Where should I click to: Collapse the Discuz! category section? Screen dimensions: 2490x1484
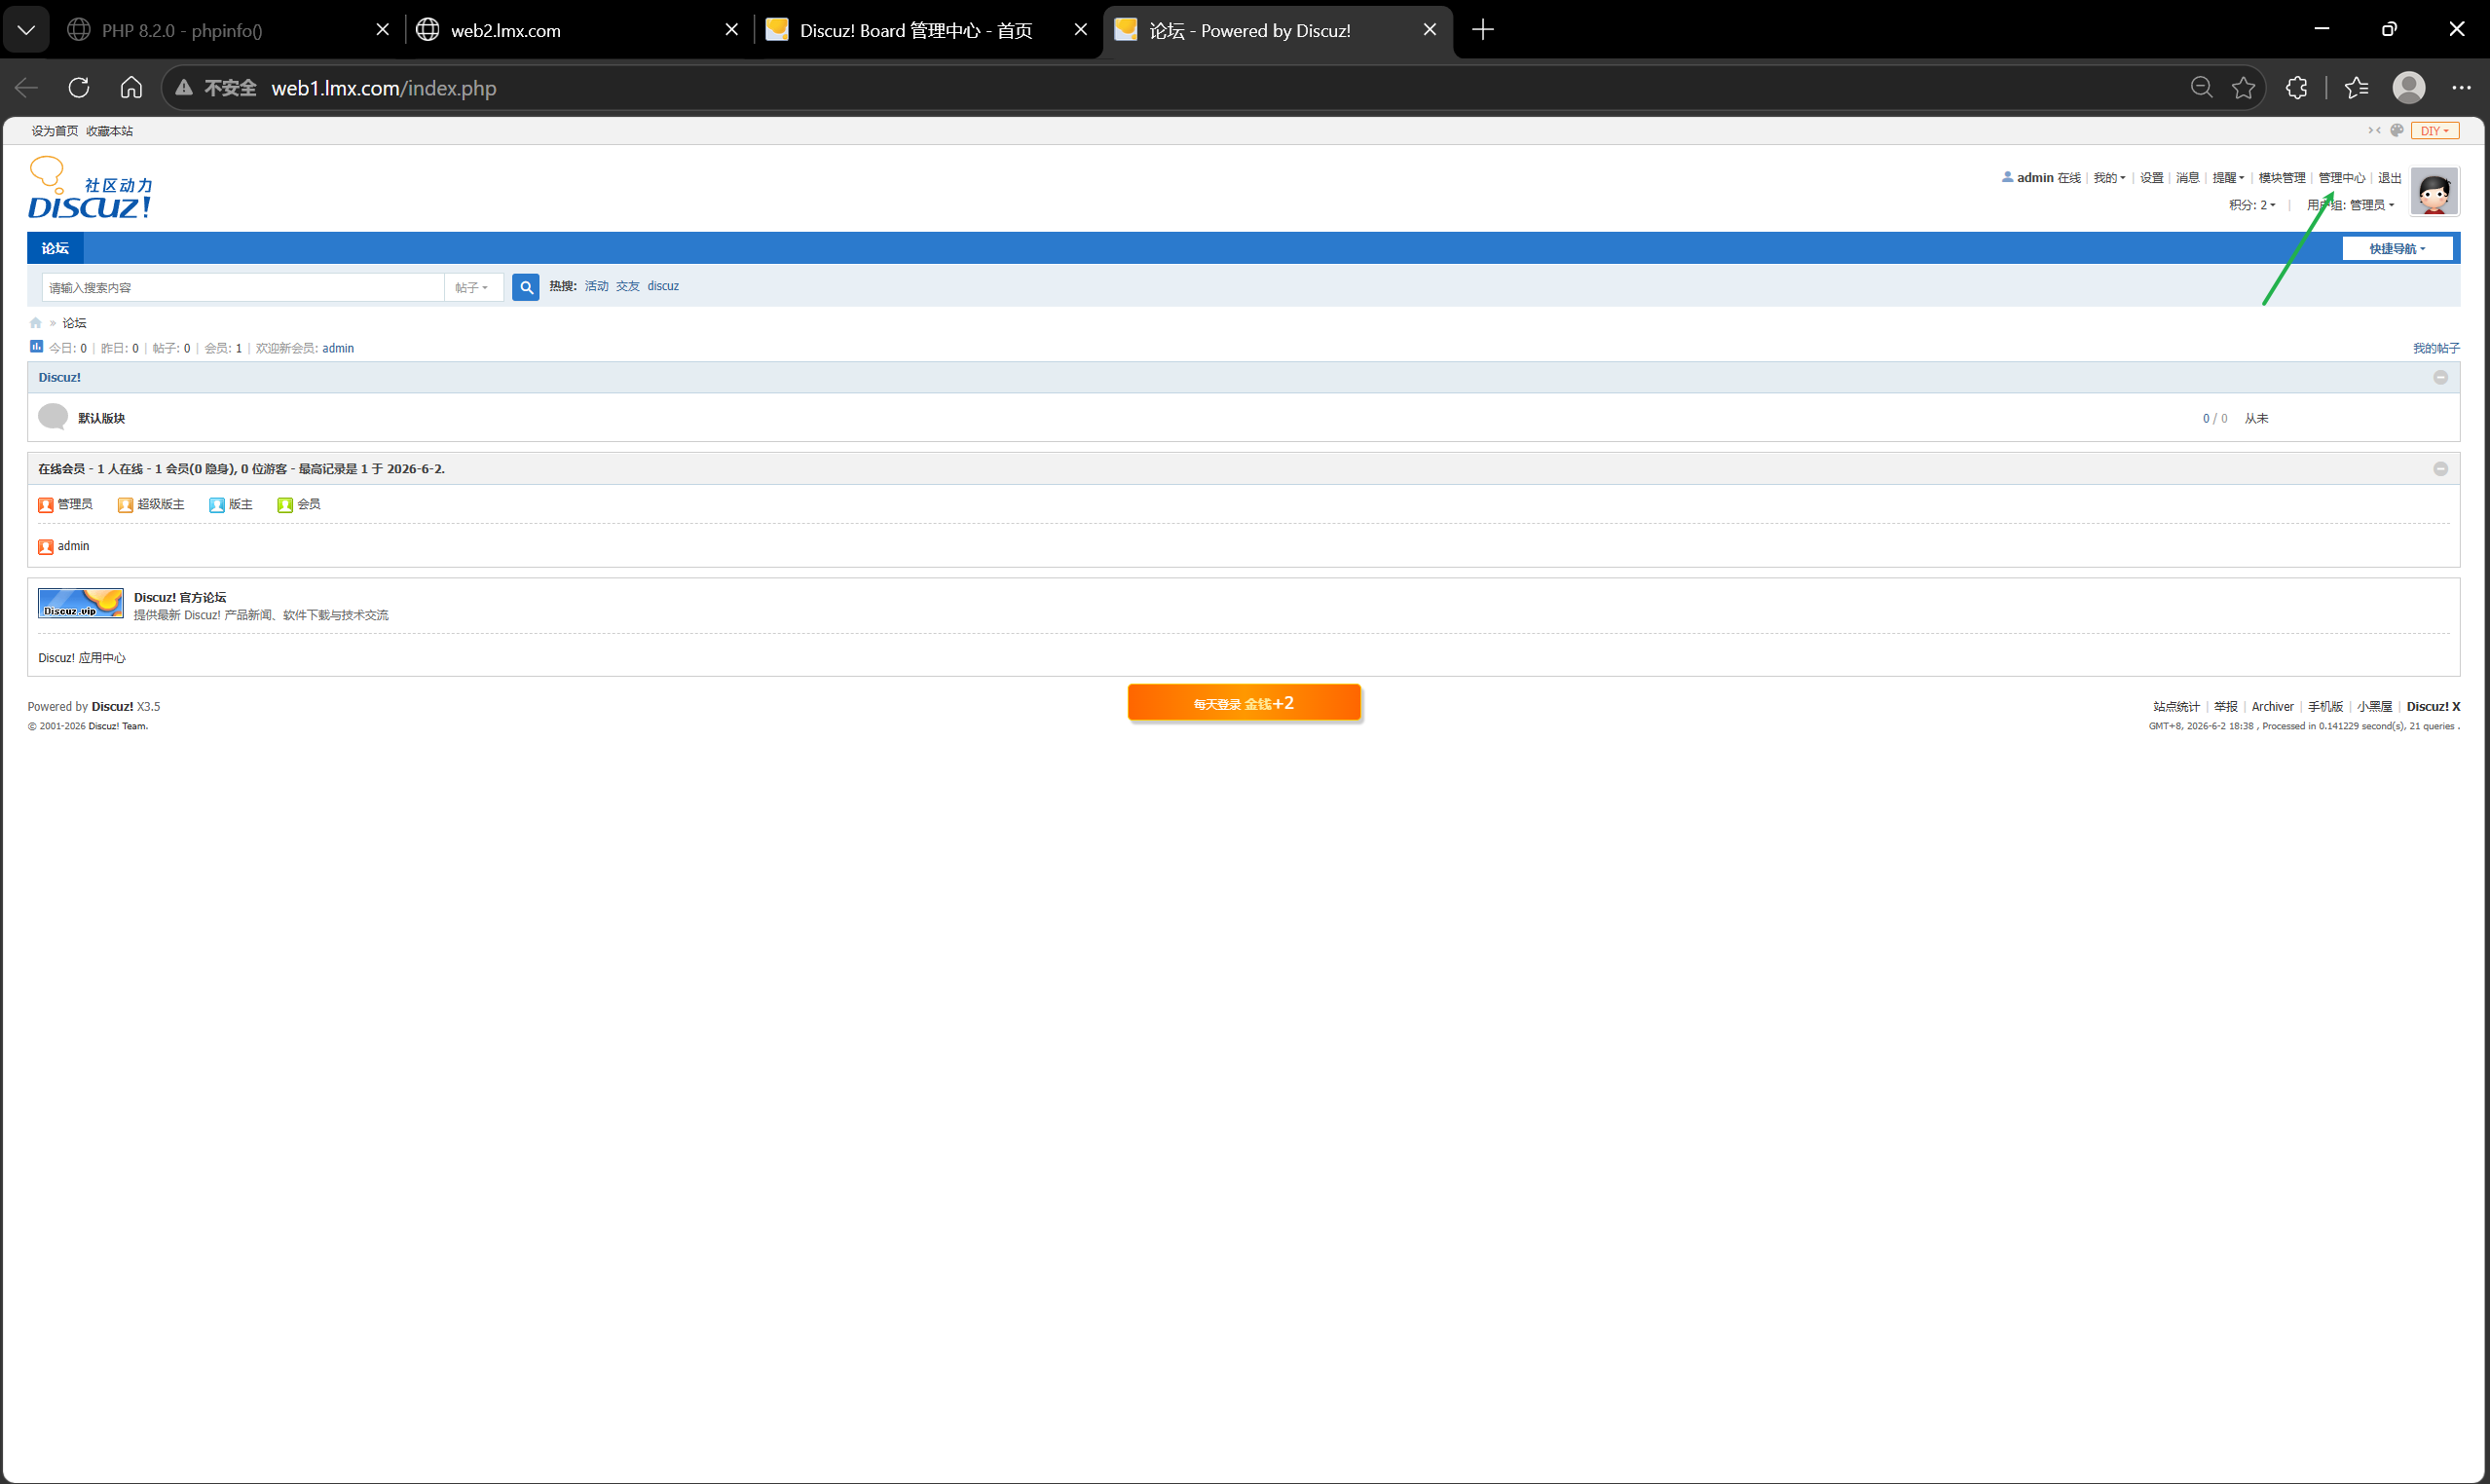[x=2440, y=377]
